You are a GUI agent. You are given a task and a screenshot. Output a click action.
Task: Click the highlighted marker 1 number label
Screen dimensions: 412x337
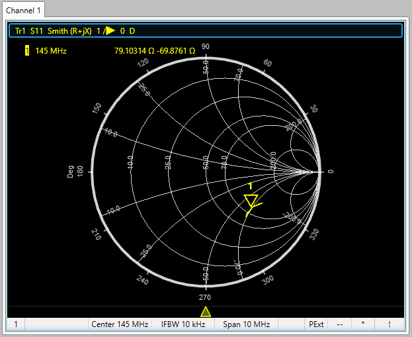(27, 51)
